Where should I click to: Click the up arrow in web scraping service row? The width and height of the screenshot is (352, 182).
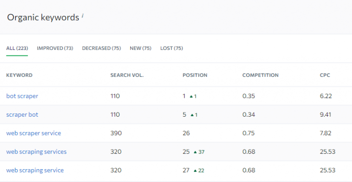tap(195, 171)
